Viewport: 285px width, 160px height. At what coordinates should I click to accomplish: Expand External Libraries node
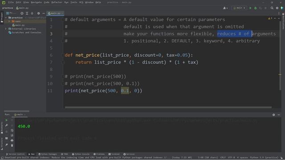[x=6, y=29]
